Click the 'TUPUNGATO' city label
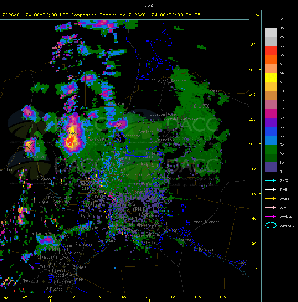Viewport: 298px width, 302px height. coord(58,249)
